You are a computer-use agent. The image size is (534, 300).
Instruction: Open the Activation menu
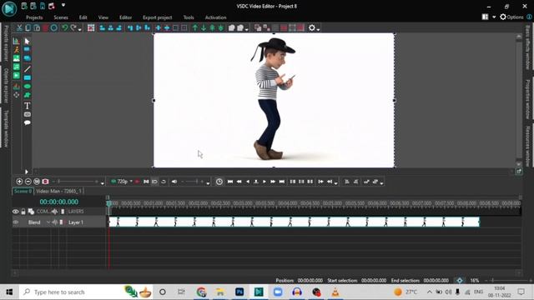[215, 17]
